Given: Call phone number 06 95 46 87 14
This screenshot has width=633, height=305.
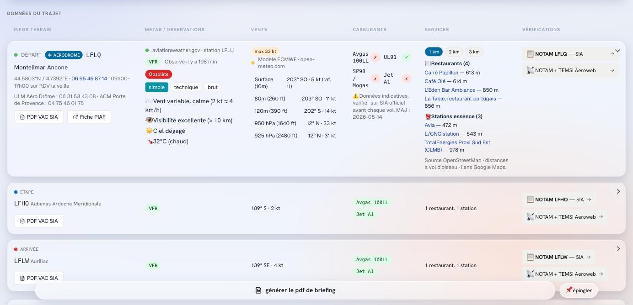Looking at the screenshot, I should (x=89, y=79).
